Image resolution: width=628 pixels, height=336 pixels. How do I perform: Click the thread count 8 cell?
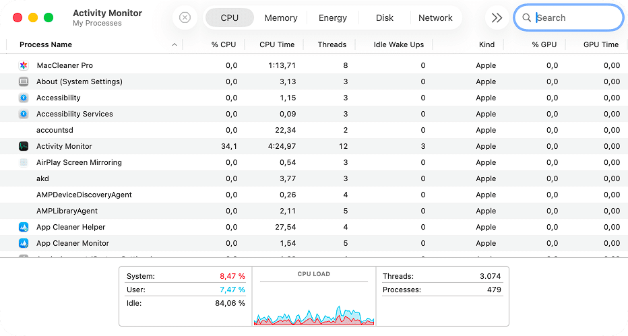pyautogui.click(x=345, y=65)
